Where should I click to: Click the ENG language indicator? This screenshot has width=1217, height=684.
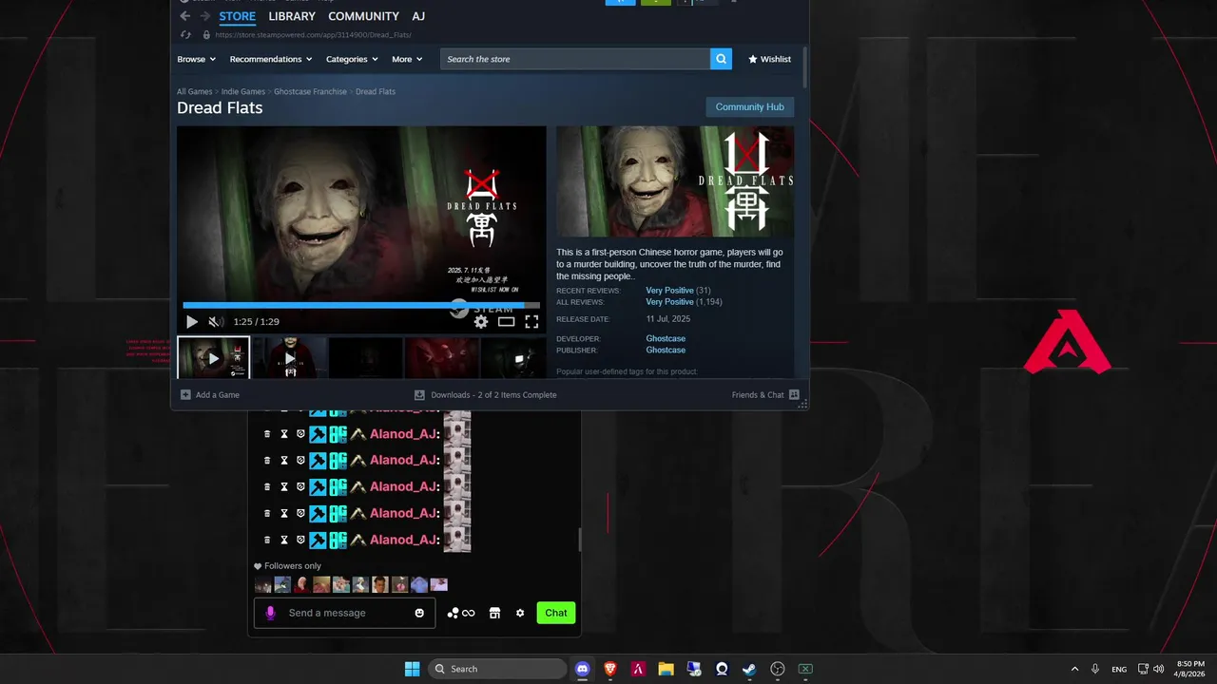[x=1119, y=669]
